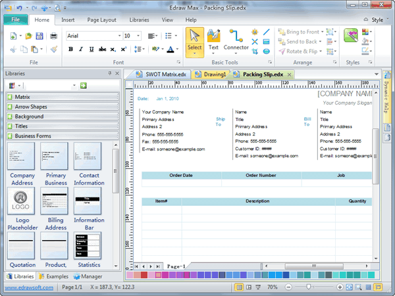
Task: Click the Save icon in File group
Action: pos(41,36)
